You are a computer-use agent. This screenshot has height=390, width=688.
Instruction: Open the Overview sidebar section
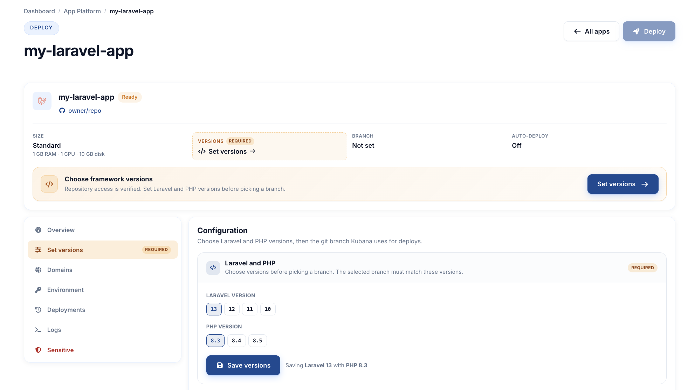tap(103, 230)
